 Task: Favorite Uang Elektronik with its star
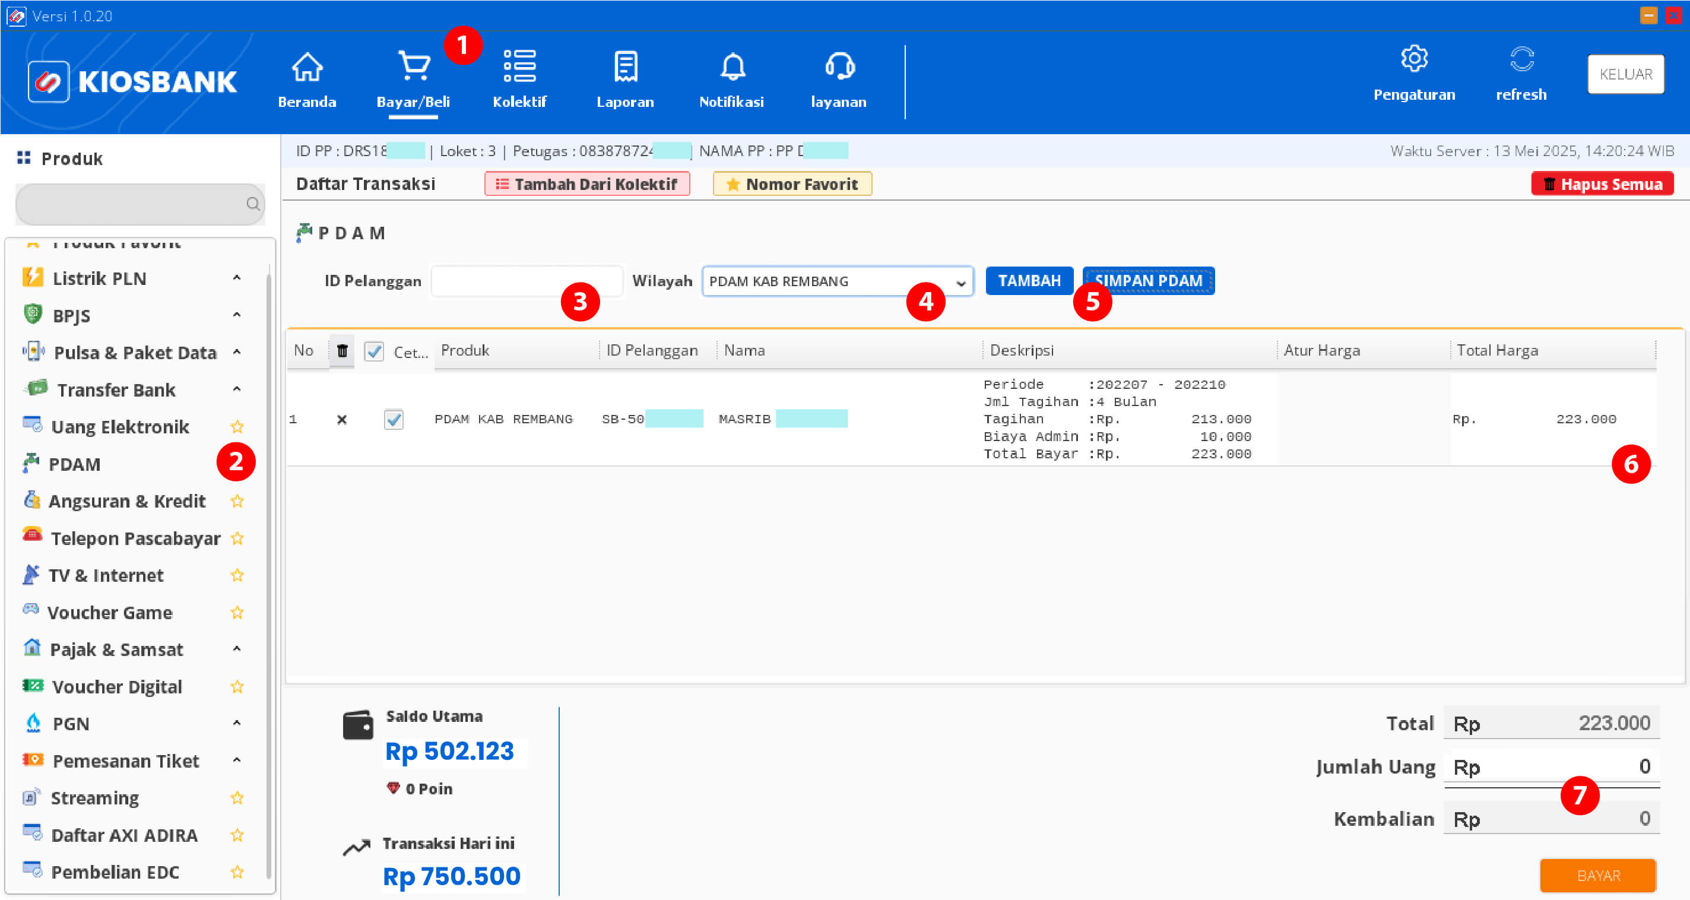[x=237, y=427]
